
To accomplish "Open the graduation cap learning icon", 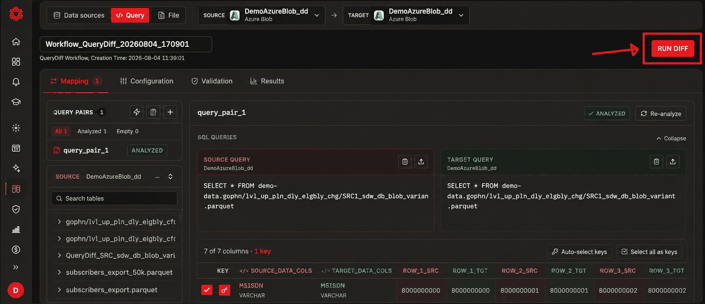I will tap(16, 102).
